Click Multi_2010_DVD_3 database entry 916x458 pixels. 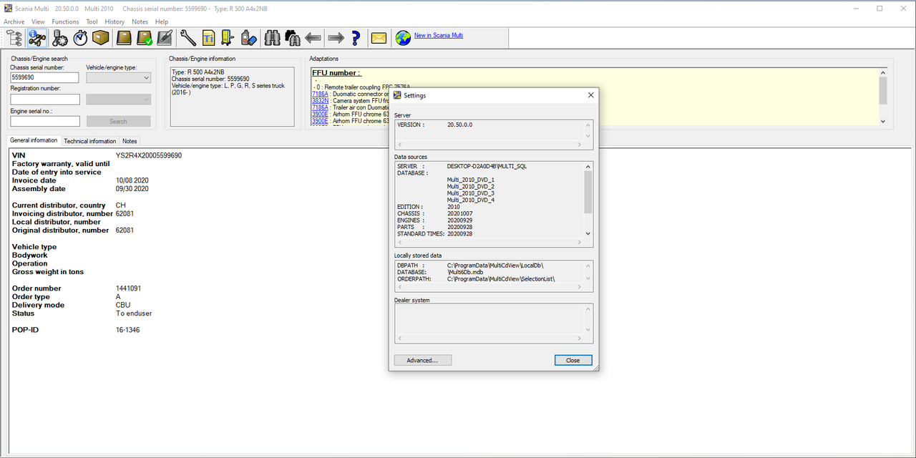click(x=471, y=193)
